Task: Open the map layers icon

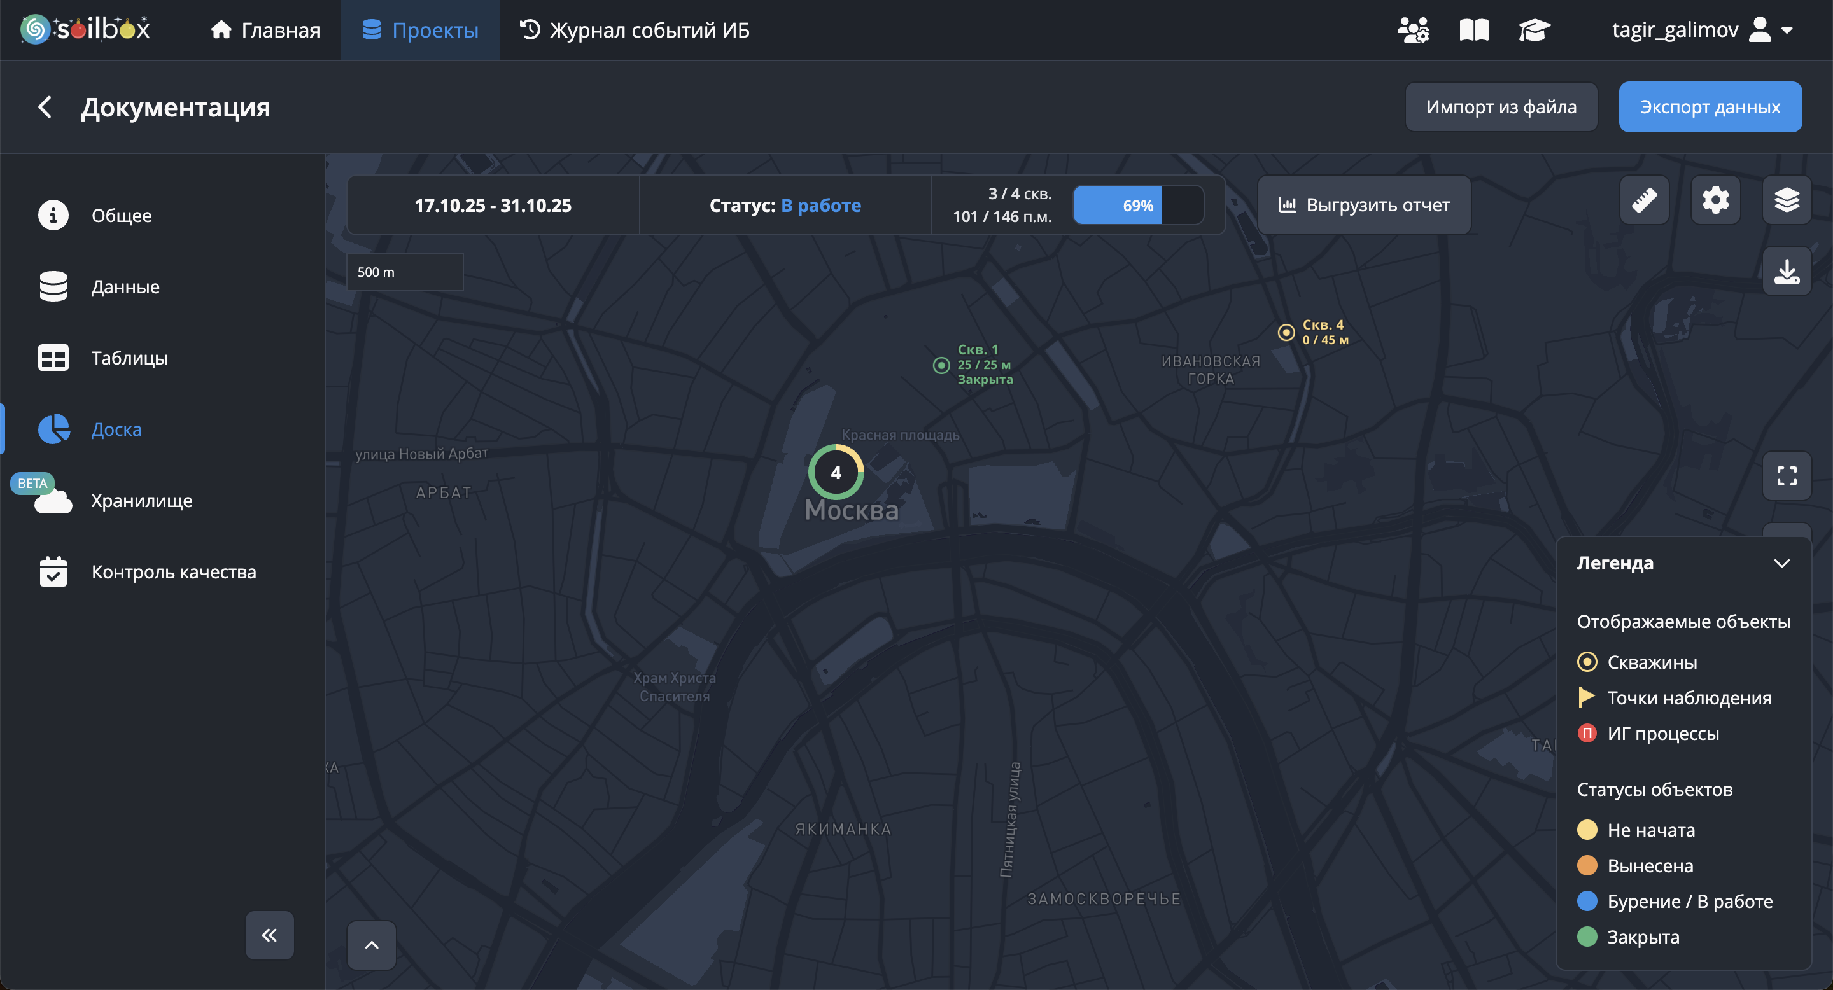Action: (1786, 200)
